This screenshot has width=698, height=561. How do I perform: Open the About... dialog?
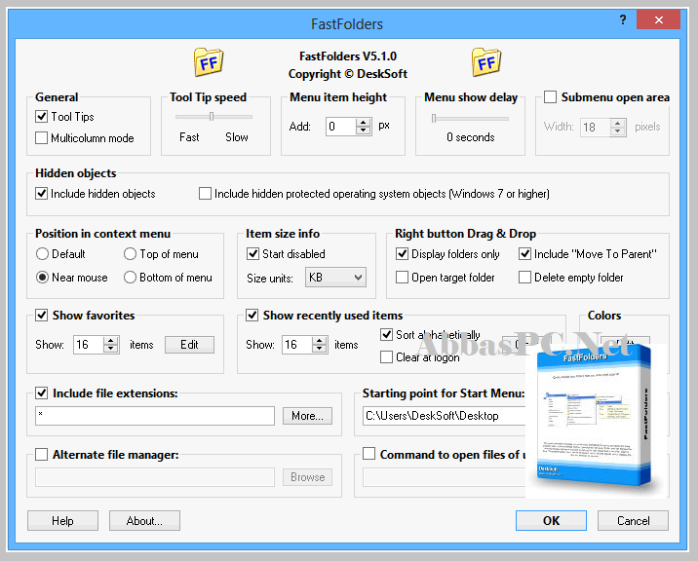[x=144, y=521]
